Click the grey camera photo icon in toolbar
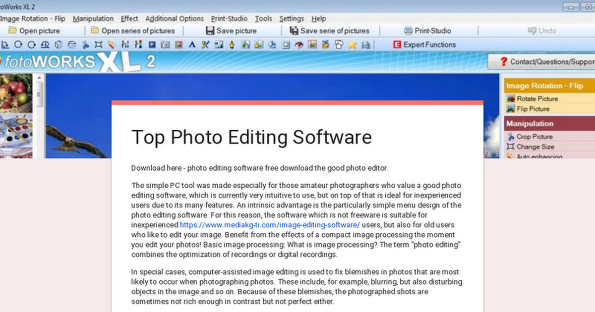595x312 pixels. 165,45
